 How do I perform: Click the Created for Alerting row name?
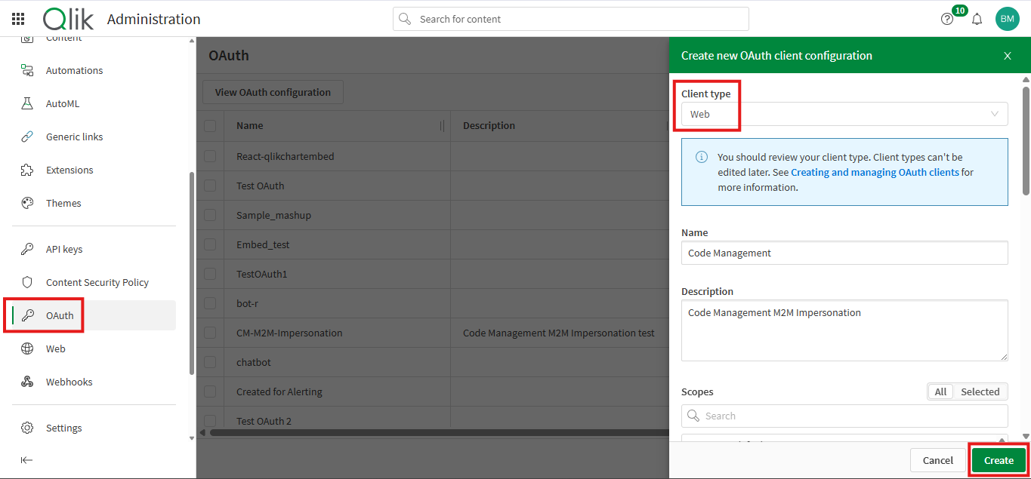point(279,391)
